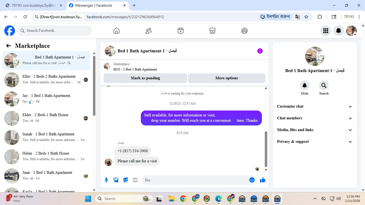Open the Friends icon in top navigation
The image size is (365, 205).
click(149, 31)
